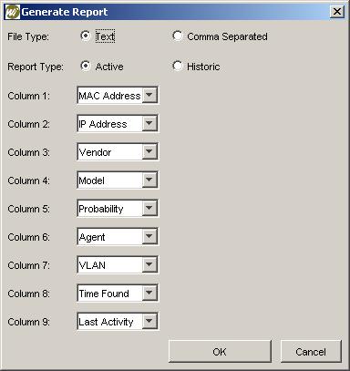Expand the Column 4 Model dropdown

[x=149, y=180]
